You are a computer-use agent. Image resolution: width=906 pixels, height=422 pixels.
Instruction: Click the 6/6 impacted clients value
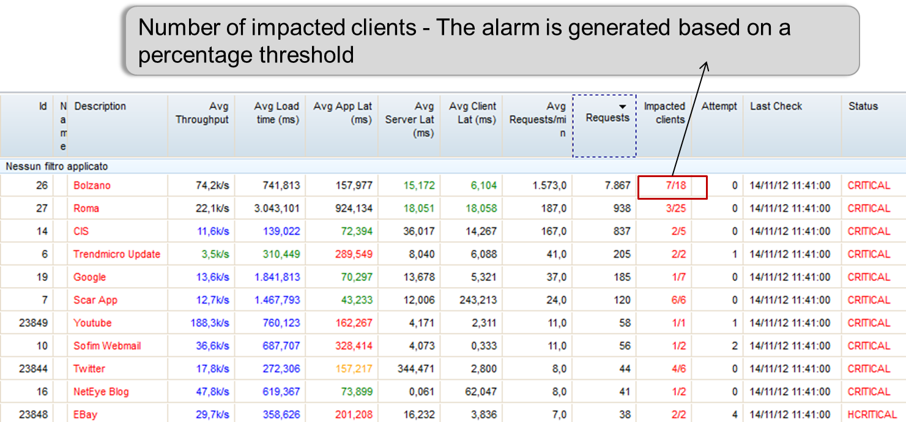tap(678, 300)
